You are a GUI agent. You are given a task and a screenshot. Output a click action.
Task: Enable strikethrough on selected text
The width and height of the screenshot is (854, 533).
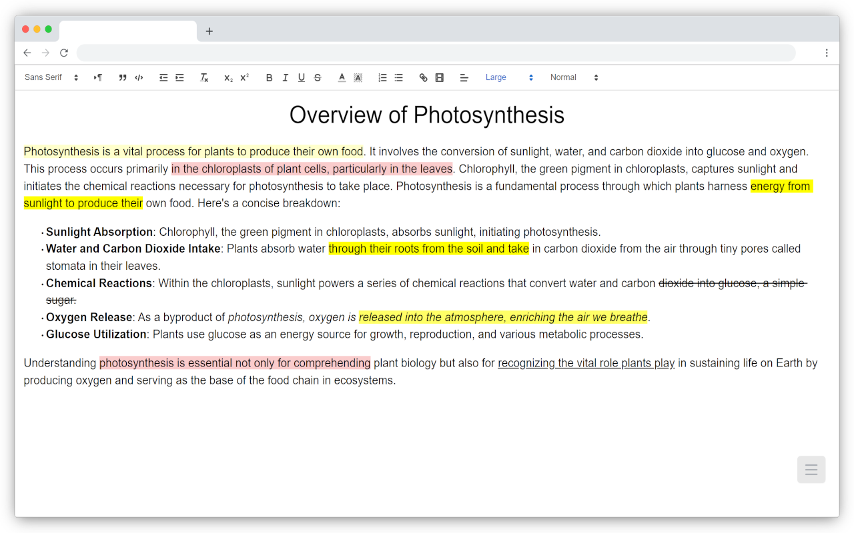(317, 77)
